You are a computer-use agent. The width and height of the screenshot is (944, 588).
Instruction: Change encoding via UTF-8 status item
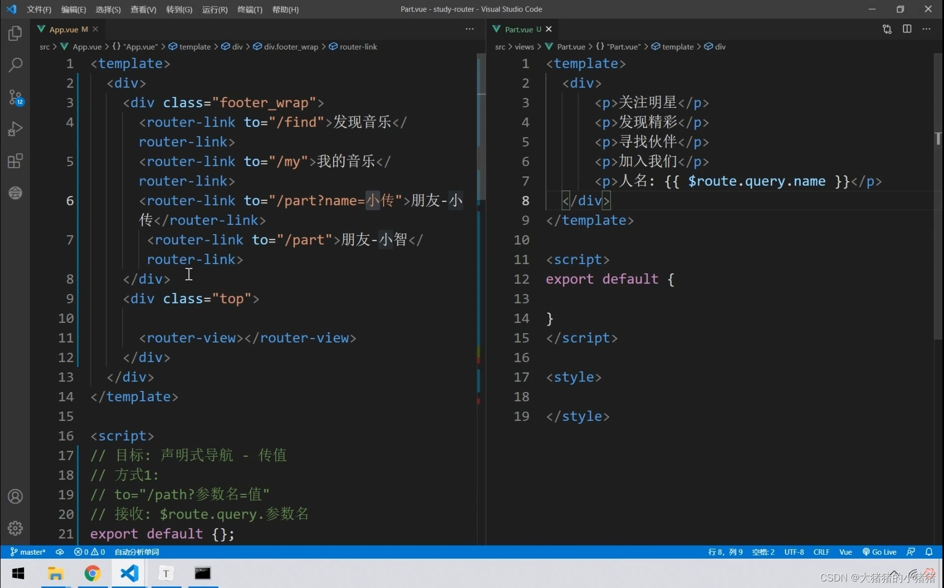pos(794,552)
